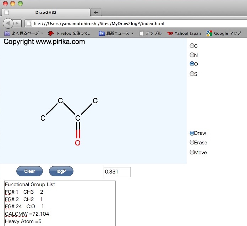247x226 pixels.
Task: Select the O atom radio button
Action: click(x=192, y=64)
